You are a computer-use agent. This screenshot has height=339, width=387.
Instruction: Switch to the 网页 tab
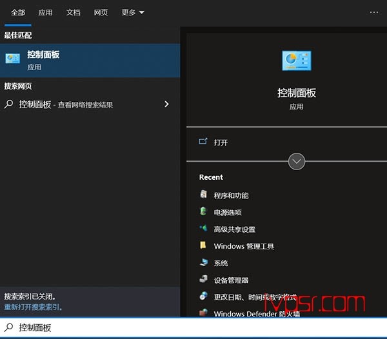pos(101,12)
